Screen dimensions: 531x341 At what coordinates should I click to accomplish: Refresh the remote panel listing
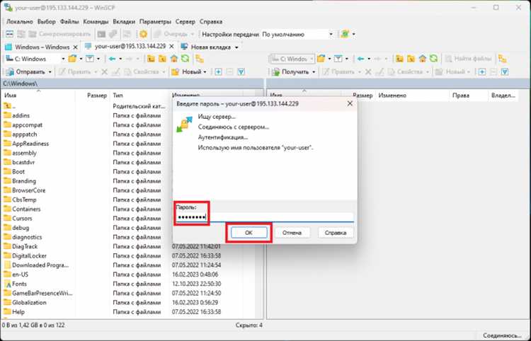pyautogui.click(x=433, y=59)
